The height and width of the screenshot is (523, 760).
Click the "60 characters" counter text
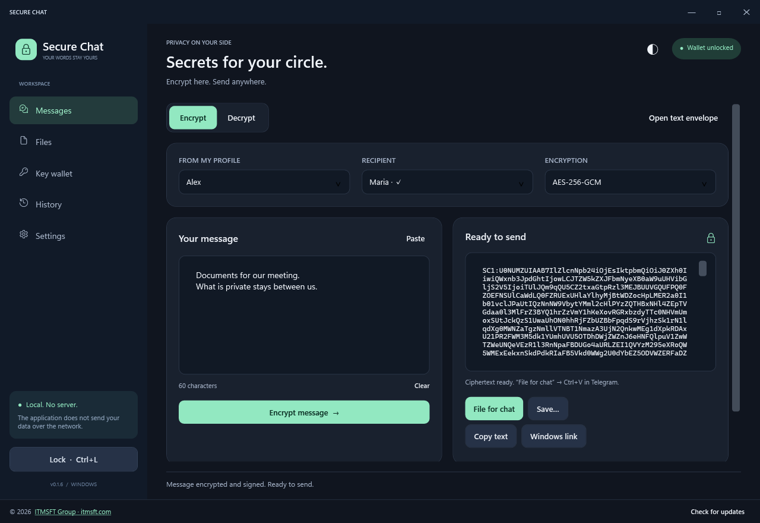coord(198,386)
